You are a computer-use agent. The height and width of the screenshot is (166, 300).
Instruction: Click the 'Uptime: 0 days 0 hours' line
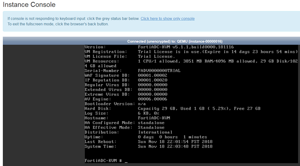(x=146, y=137)
